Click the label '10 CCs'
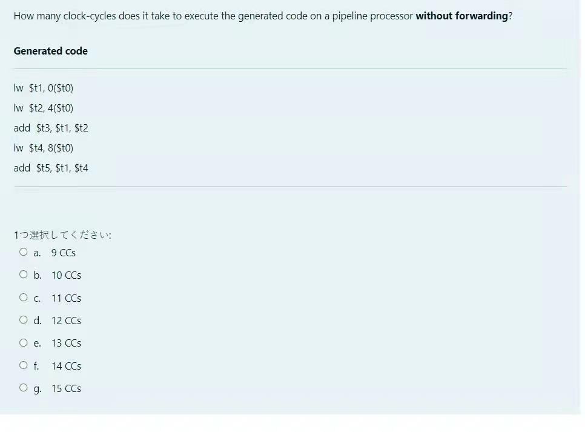Viewport: 585px width, 432px height. [x=66, y=275]
